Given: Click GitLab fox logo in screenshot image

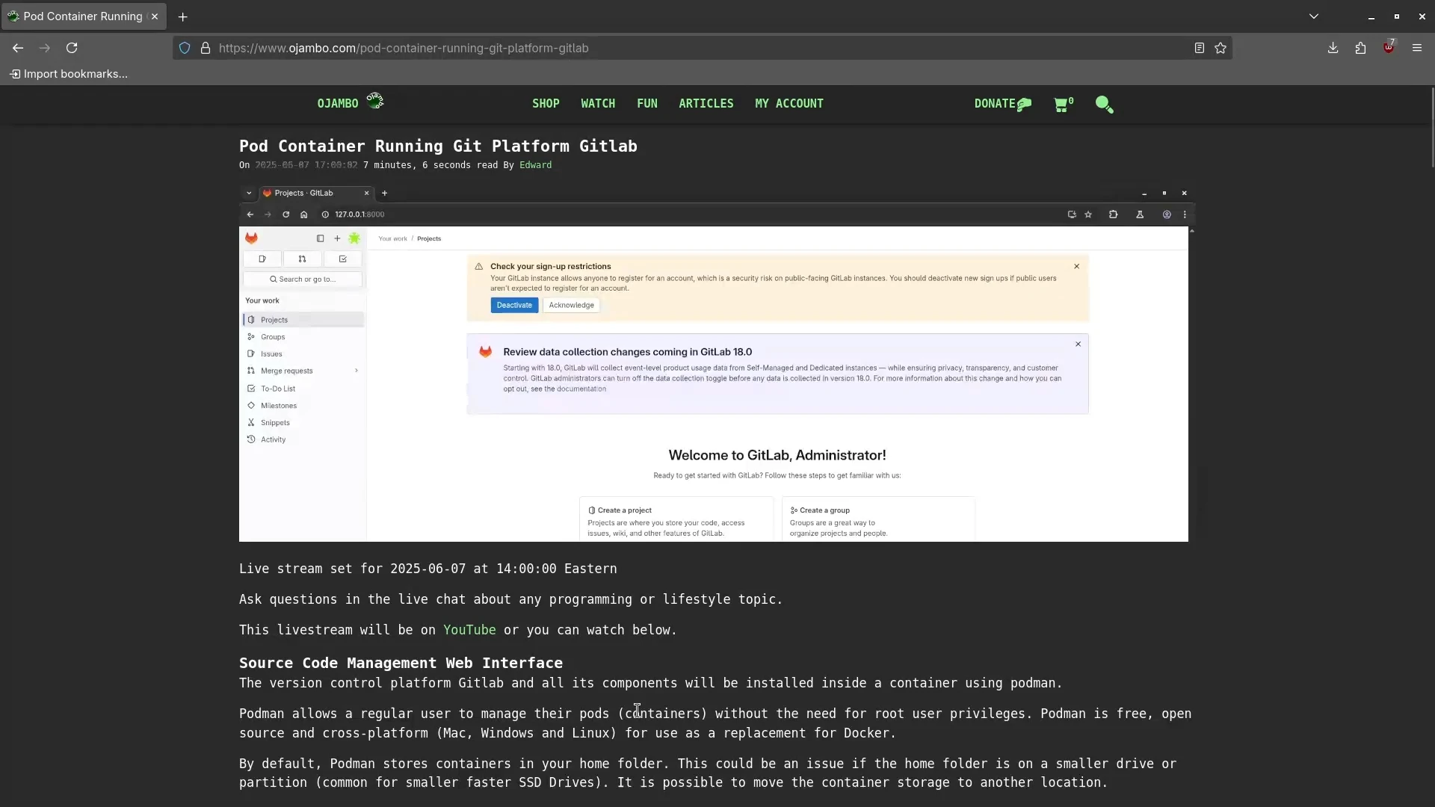Looking at the screenshot, I should (251, 238).
